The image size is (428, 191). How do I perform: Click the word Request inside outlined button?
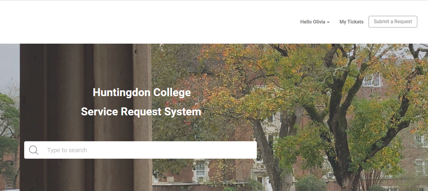(x=403, y=22)
